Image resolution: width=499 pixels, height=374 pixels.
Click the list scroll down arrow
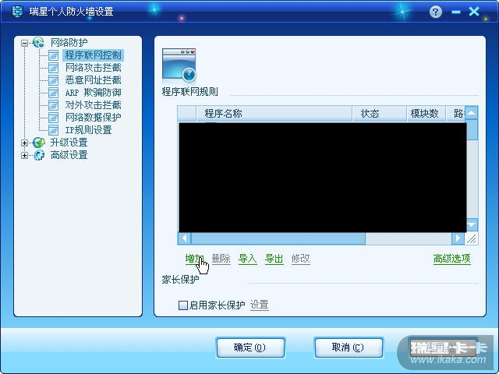472,225
